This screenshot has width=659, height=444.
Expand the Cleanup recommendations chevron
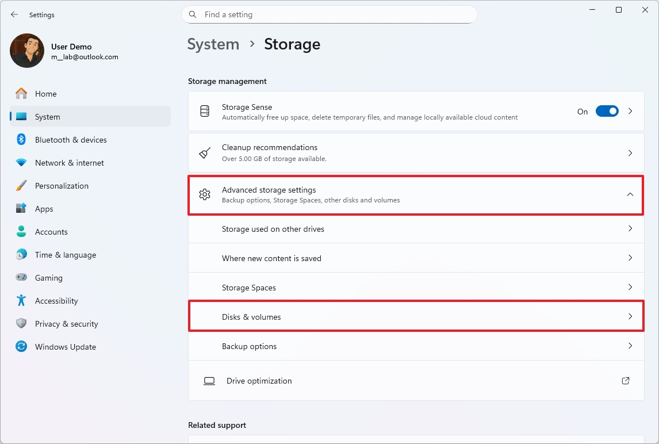(x=630, y=152)
